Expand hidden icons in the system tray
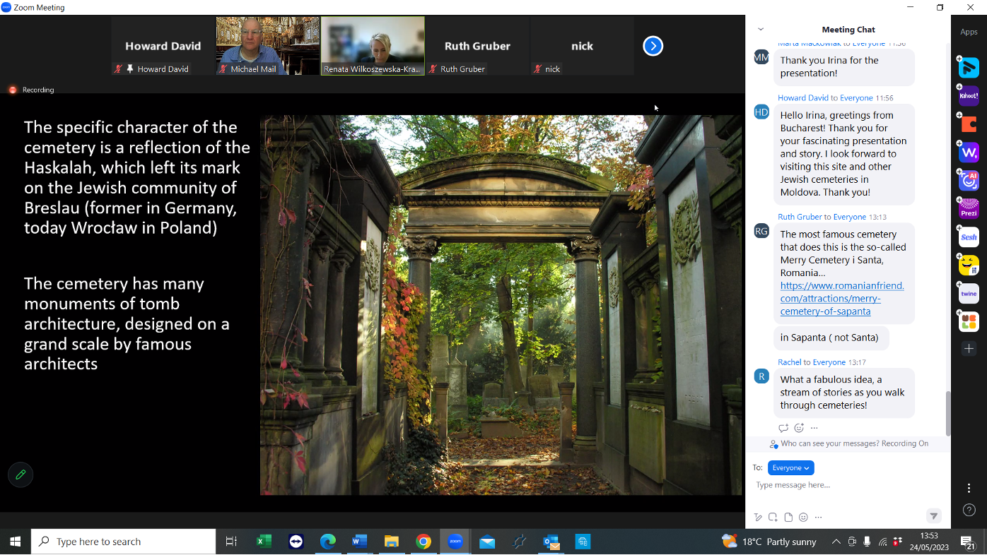 835,542
